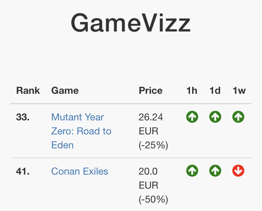262x211 pixels.
Task: Click Conan Exiles red 1w down arrow
Action: point(238,171)
